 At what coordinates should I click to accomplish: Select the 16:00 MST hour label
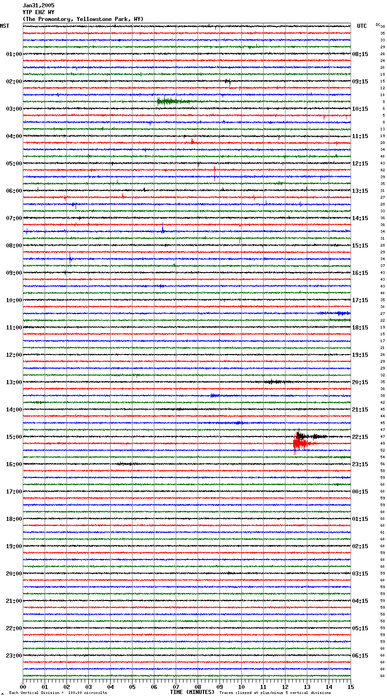tap(14, 464)
